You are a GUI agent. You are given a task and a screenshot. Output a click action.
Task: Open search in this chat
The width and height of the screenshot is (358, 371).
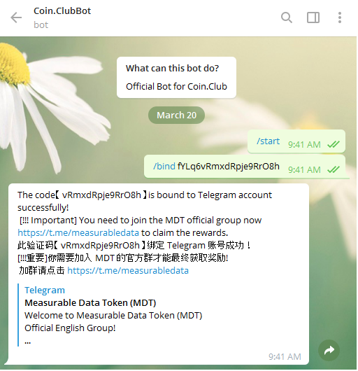(287, 17)
